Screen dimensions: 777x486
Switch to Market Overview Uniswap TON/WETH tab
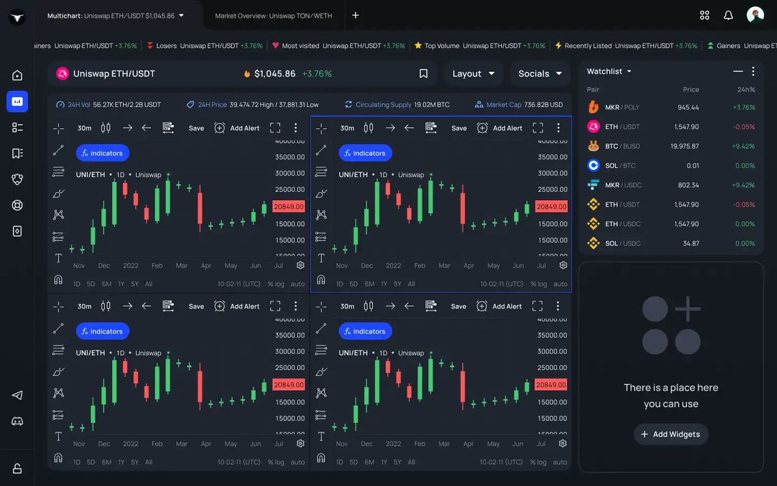(x=273, y=16)
